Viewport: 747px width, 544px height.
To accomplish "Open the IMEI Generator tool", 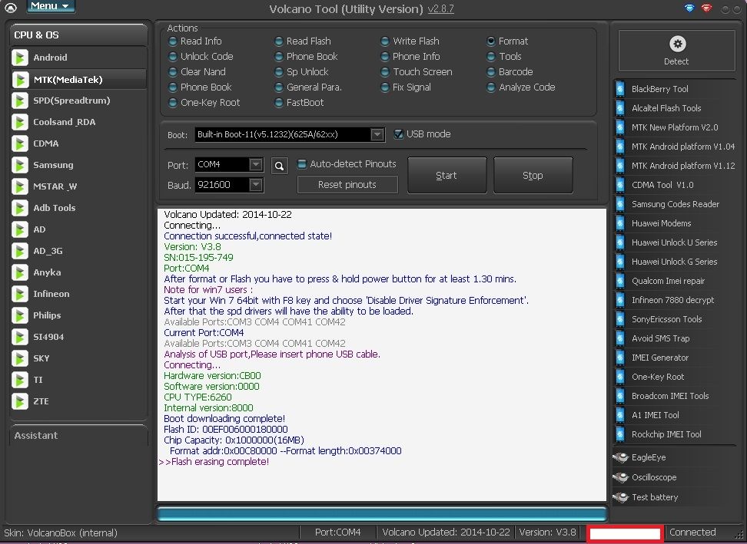I will pyautogui.click(x=659, y=358).
